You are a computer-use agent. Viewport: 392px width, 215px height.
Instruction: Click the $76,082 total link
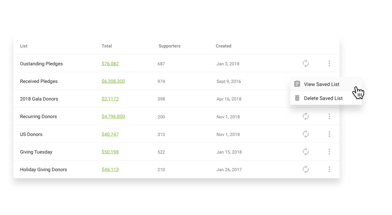pyautogui.click(x=110, y=64)
